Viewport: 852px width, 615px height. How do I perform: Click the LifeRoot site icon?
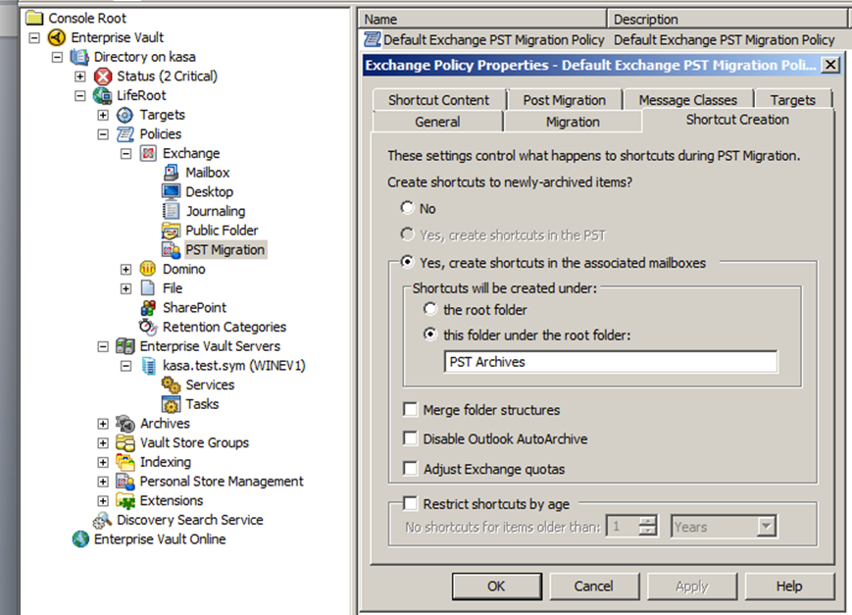click(x=102, y=96)
